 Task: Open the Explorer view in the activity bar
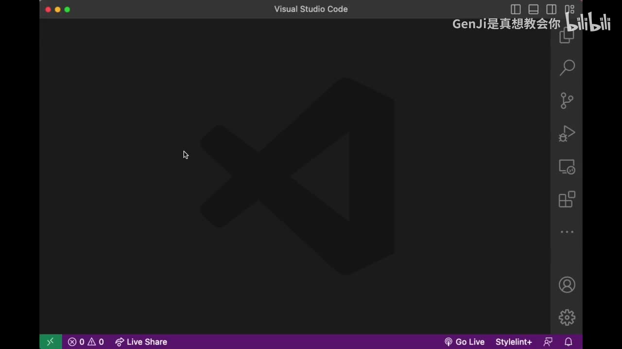(x=567, y=36)
